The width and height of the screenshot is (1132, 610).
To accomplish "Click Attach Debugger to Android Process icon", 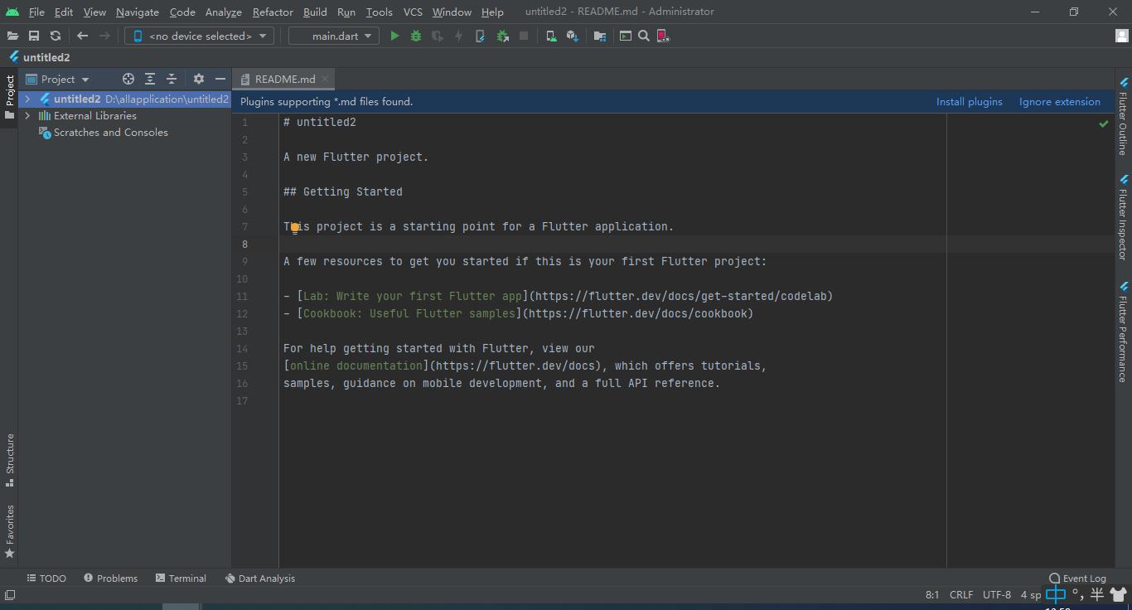I will pyautogui.click(x=502, y=36).
